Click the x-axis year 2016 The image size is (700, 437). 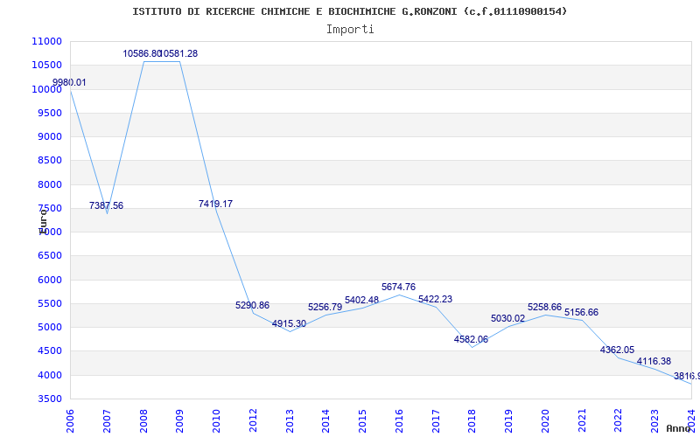pos(399,421)
